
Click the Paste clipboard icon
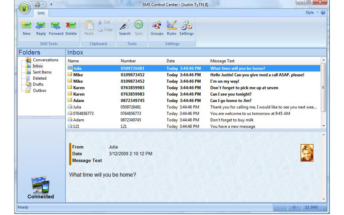coord(89,28)
